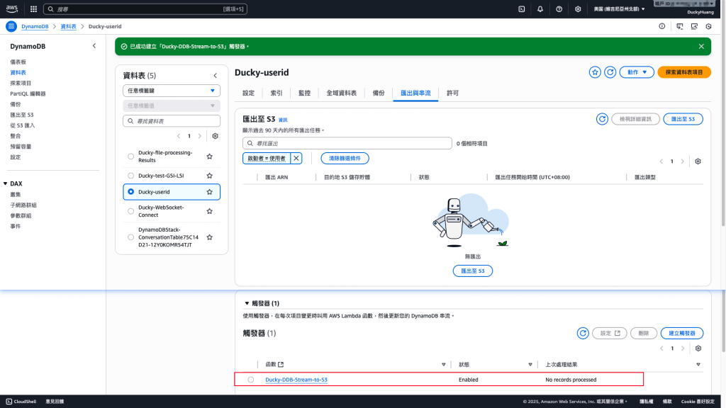Click the orange Explore table items button
This screenshot has height=408, width=726.
[684, 72]
